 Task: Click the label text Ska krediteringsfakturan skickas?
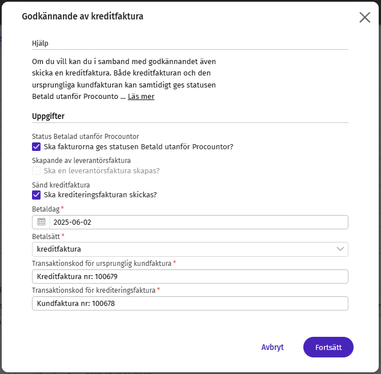click(101, 195)
